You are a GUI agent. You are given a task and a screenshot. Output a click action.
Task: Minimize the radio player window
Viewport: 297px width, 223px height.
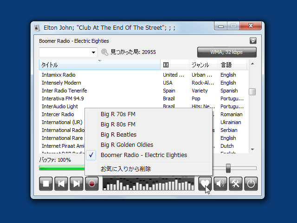point(221,26)
